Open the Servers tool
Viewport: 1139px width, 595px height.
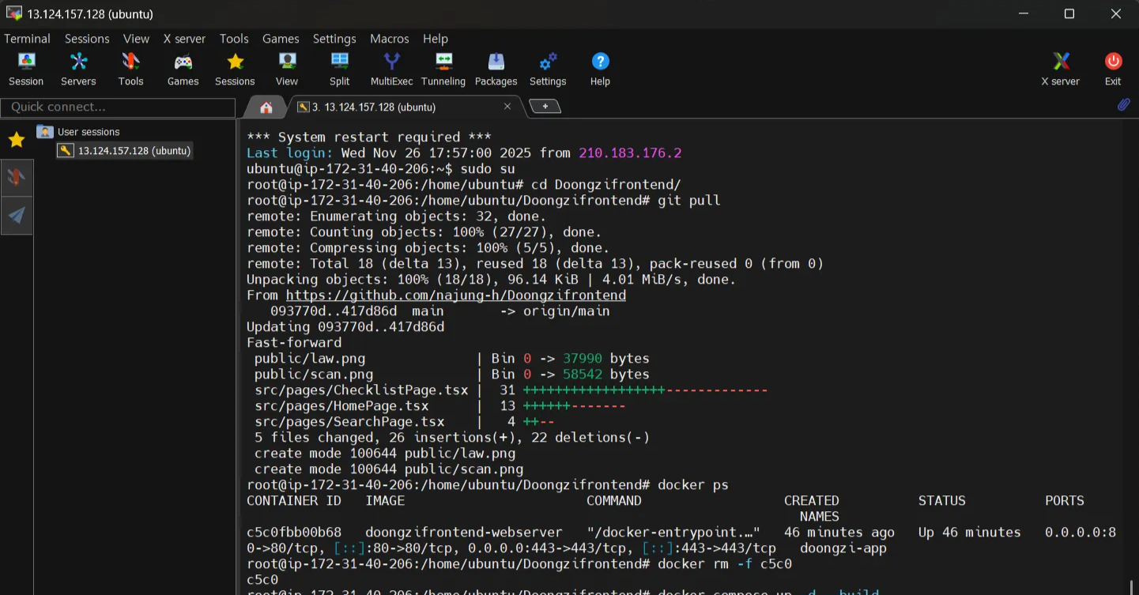pos(78,69)
